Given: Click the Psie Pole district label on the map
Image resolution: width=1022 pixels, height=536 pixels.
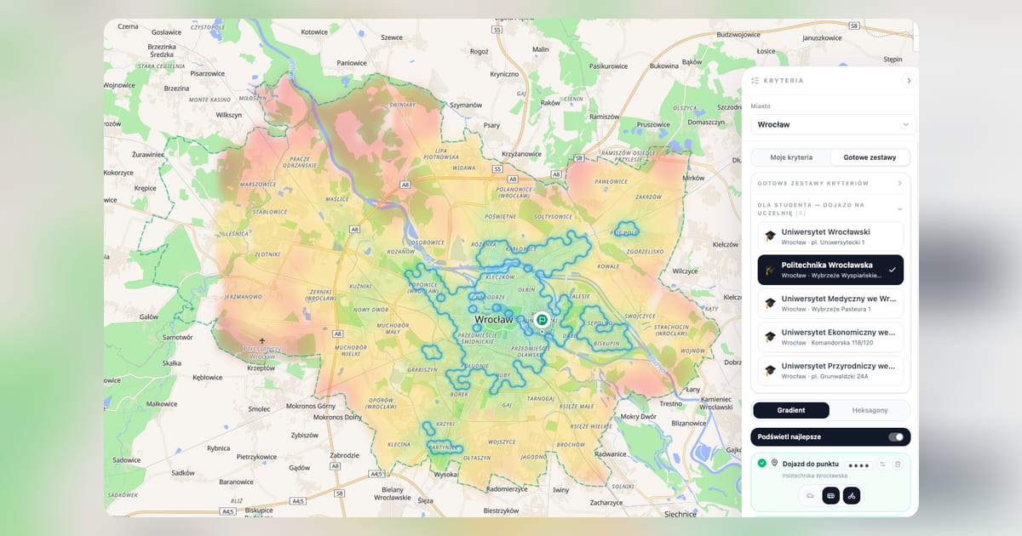Looking at the screenshot, I should click(x=624, y=231).
